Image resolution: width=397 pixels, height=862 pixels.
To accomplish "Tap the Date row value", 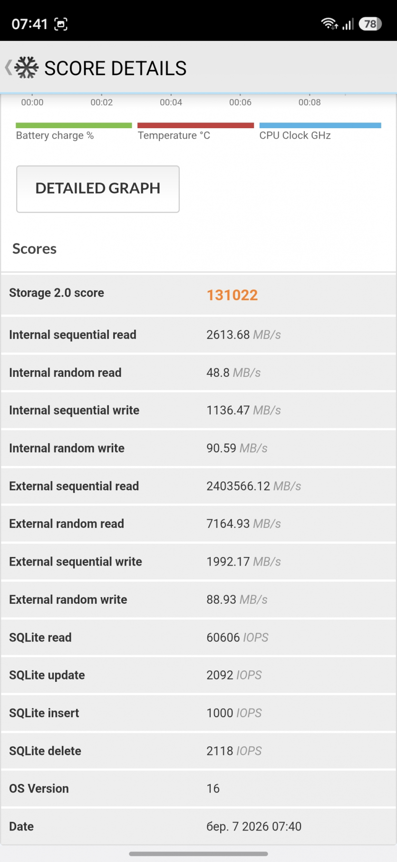I will tap(254, 826).
